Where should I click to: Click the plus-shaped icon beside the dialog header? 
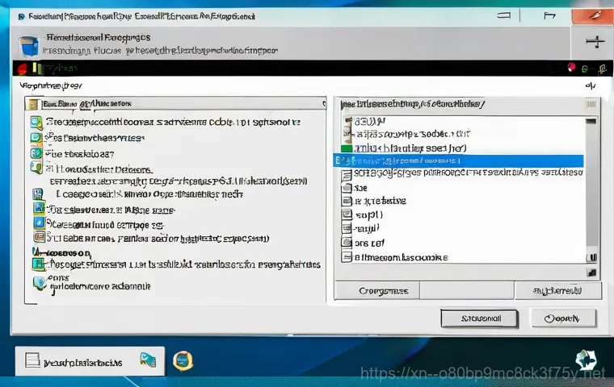pyautogui.click(x=595, y=41)
